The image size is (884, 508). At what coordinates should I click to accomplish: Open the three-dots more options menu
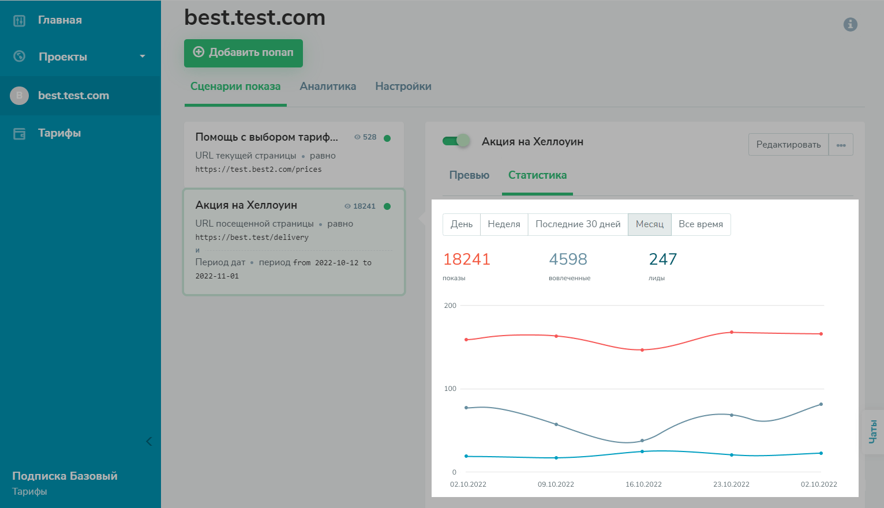pos(841,145)
